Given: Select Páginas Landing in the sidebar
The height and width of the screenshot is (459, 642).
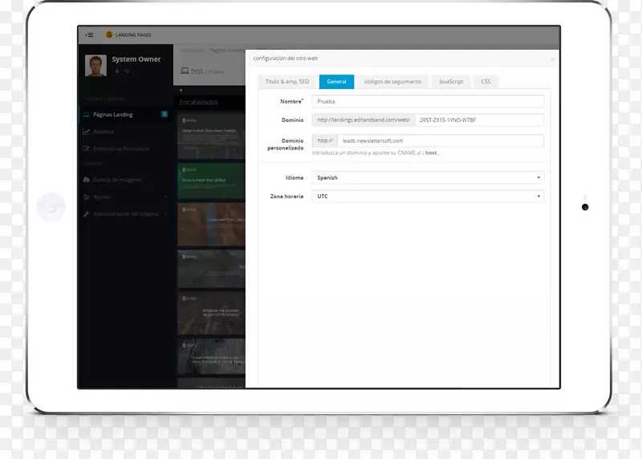Looking at the screenshot, I should pos(112,115).
